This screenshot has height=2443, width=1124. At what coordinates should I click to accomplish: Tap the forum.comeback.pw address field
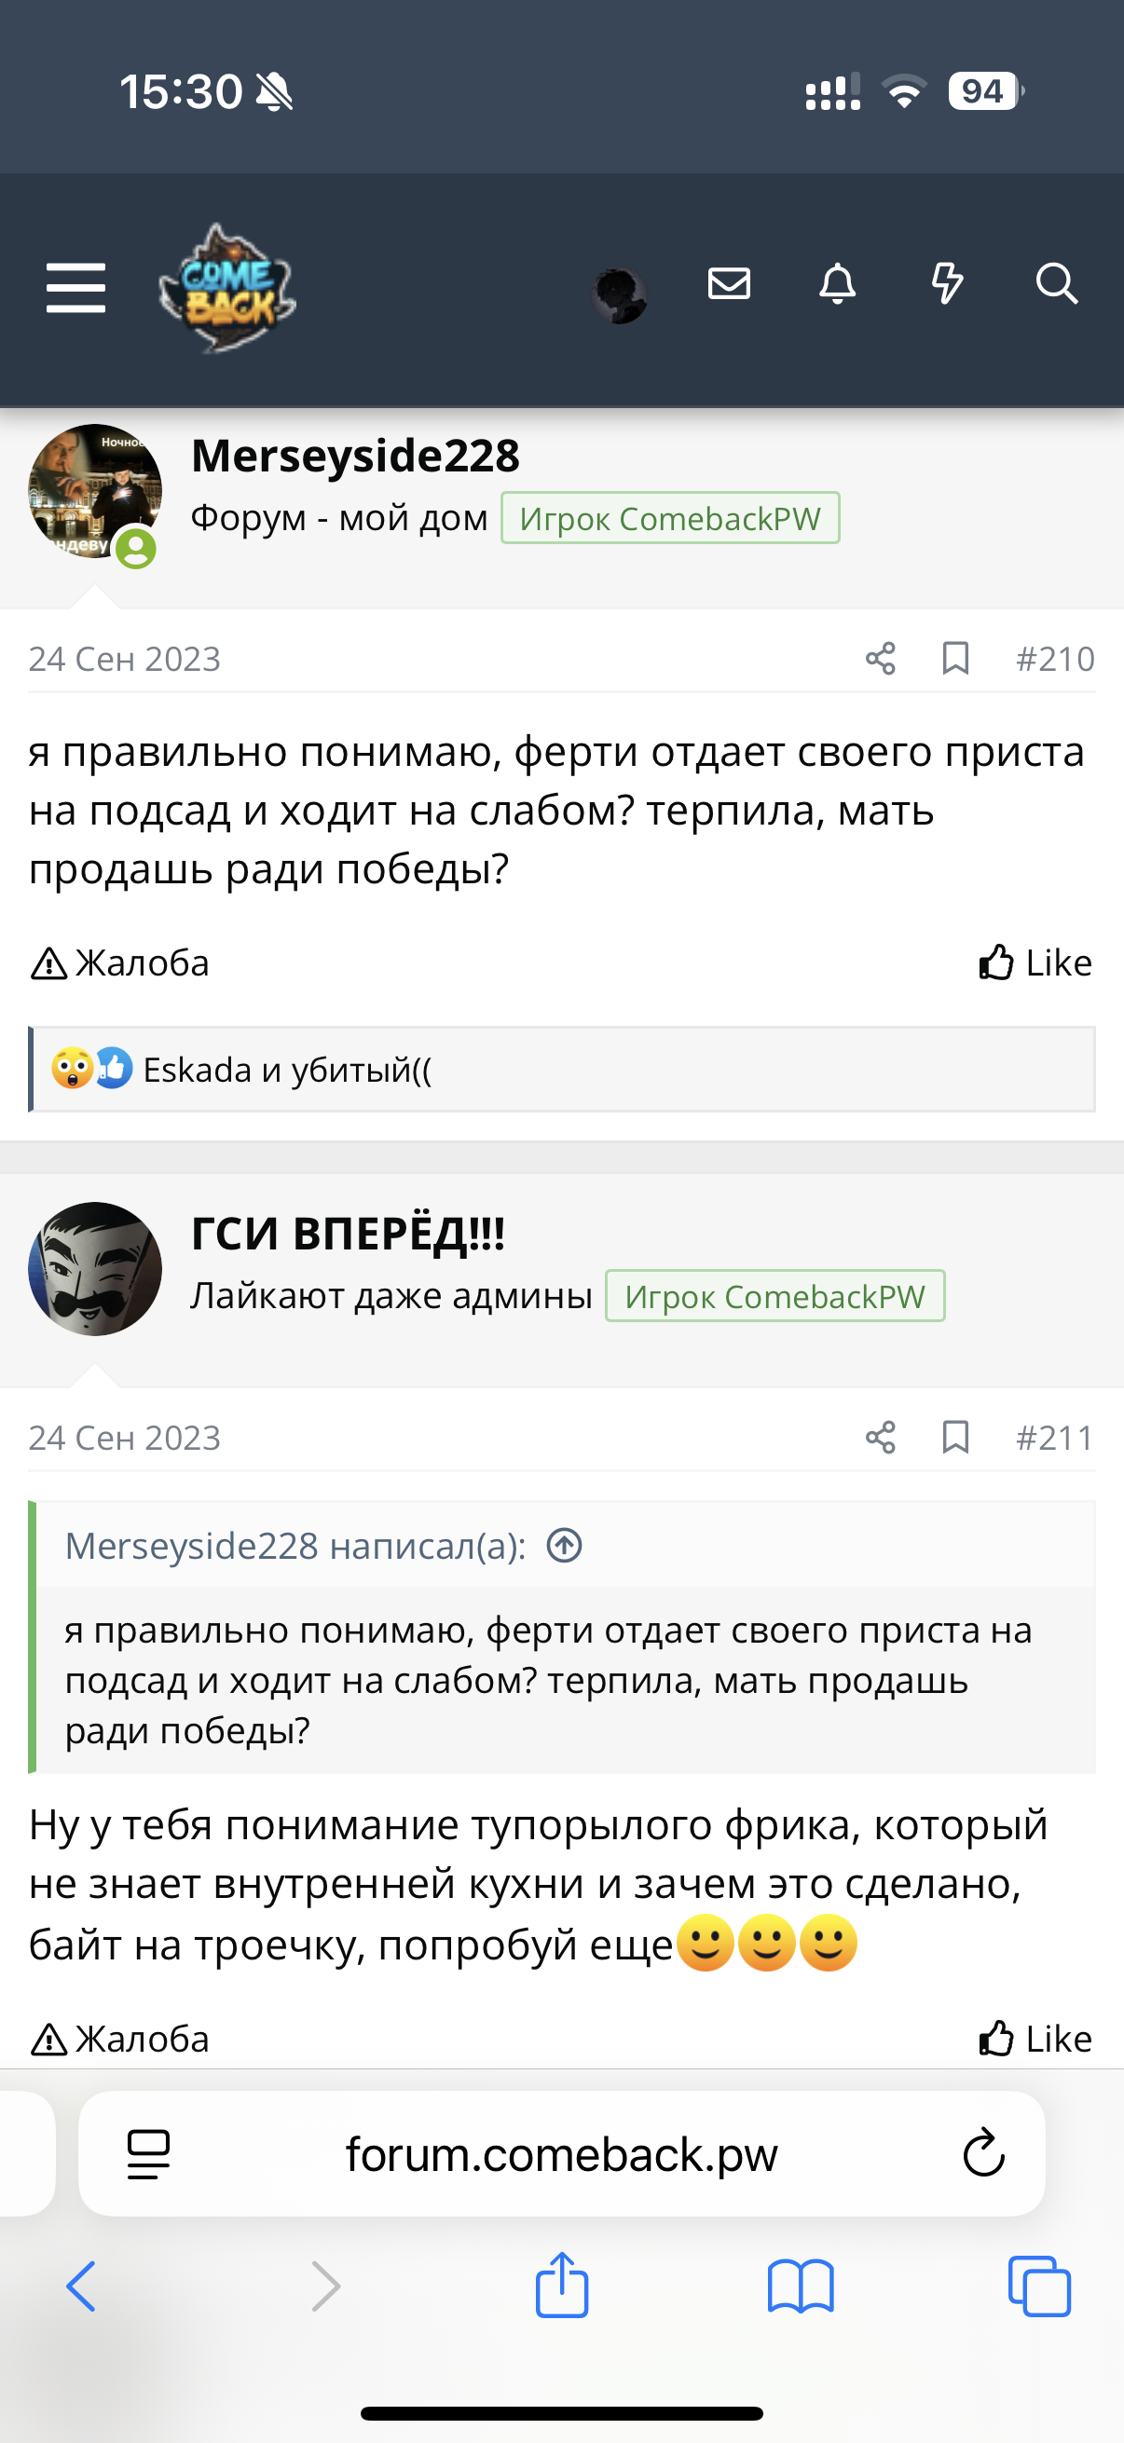[x=560, y=2155]
